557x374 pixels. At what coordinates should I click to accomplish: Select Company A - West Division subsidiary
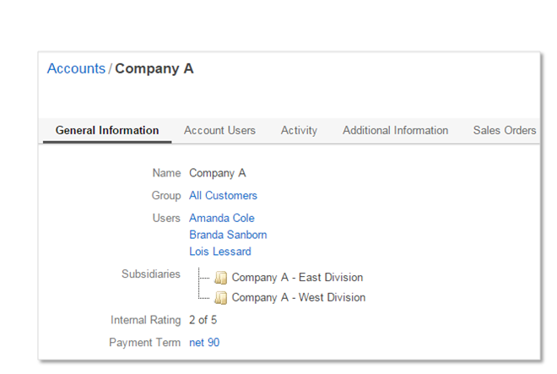coord(298,298)
